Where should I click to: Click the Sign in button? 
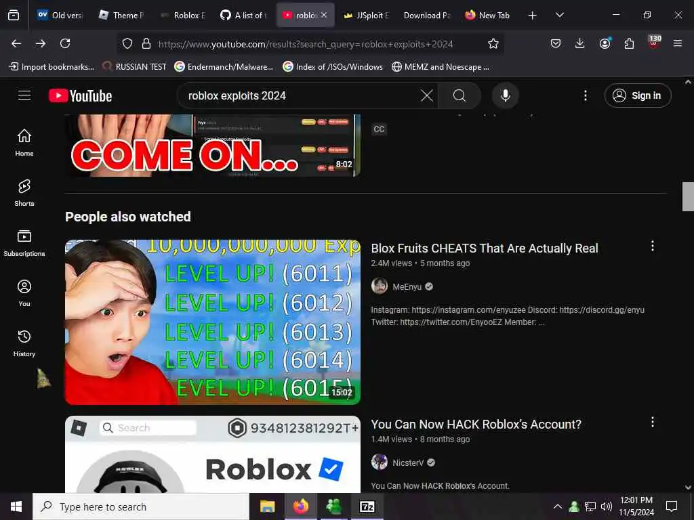coord(637,95)
